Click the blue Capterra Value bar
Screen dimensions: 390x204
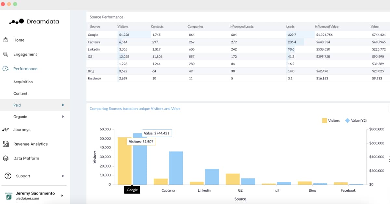pos(176,168)
